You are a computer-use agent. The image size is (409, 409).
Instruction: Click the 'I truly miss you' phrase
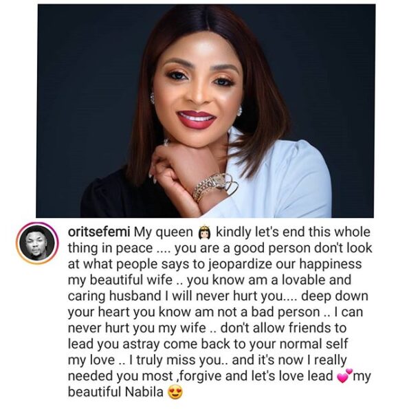pyautogui.click(x=174, y=360)
